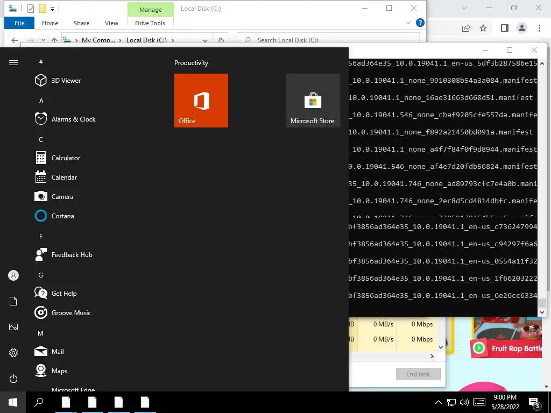Open the browser three-dot menu
The width and height of the screenshot is (551, 413).
pyautogui.click(x=539, y=28)
